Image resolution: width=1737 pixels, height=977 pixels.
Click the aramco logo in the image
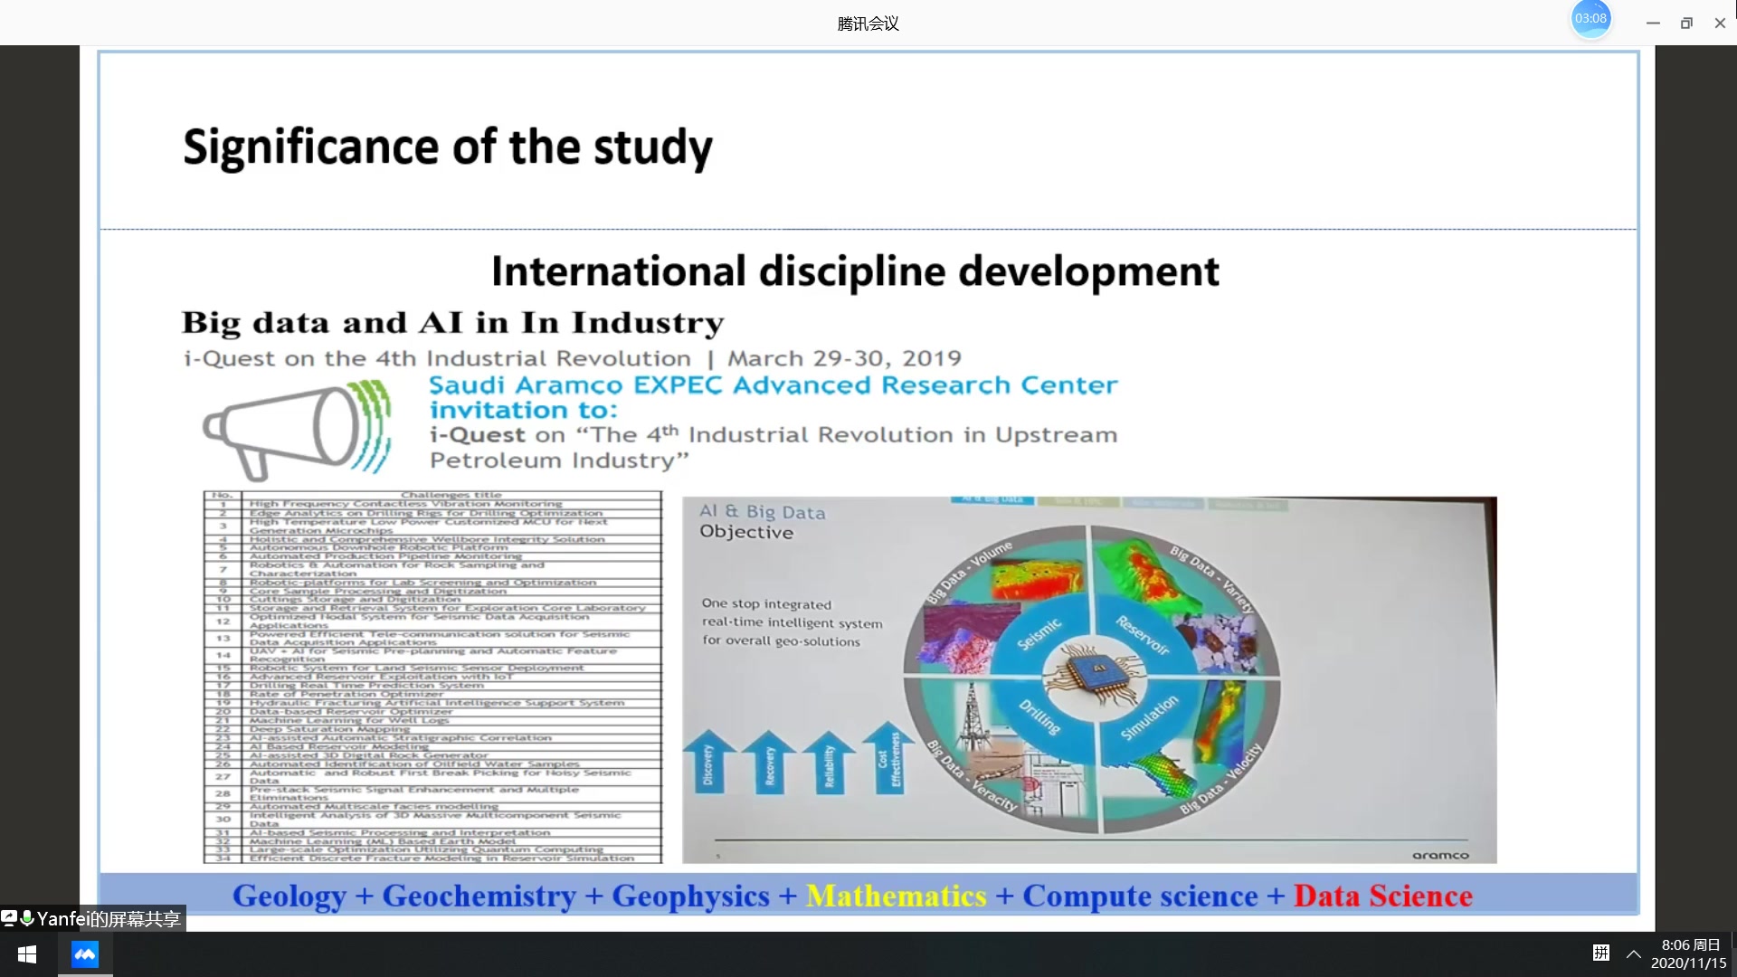click(1440, 855)
